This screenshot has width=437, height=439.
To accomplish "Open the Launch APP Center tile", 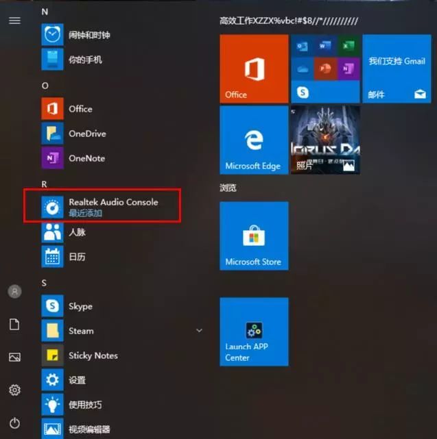I will pyautogui.click(x=254, y=331).
